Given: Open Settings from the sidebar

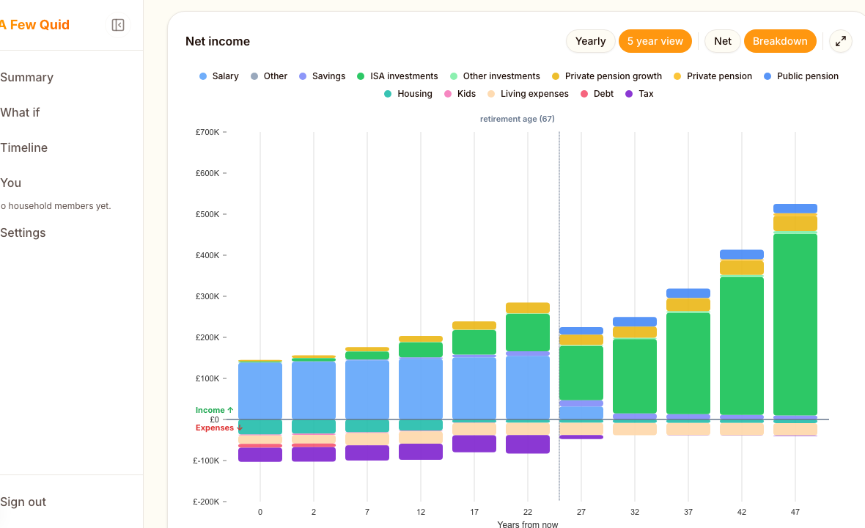Looking at the screenshot, I should 23,232.
